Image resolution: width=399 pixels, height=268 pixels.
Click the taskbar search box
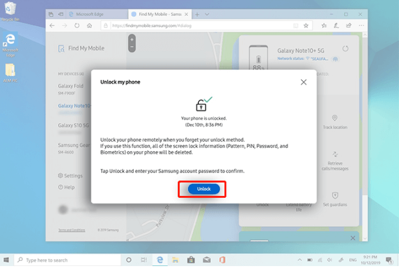pos(67,260)
